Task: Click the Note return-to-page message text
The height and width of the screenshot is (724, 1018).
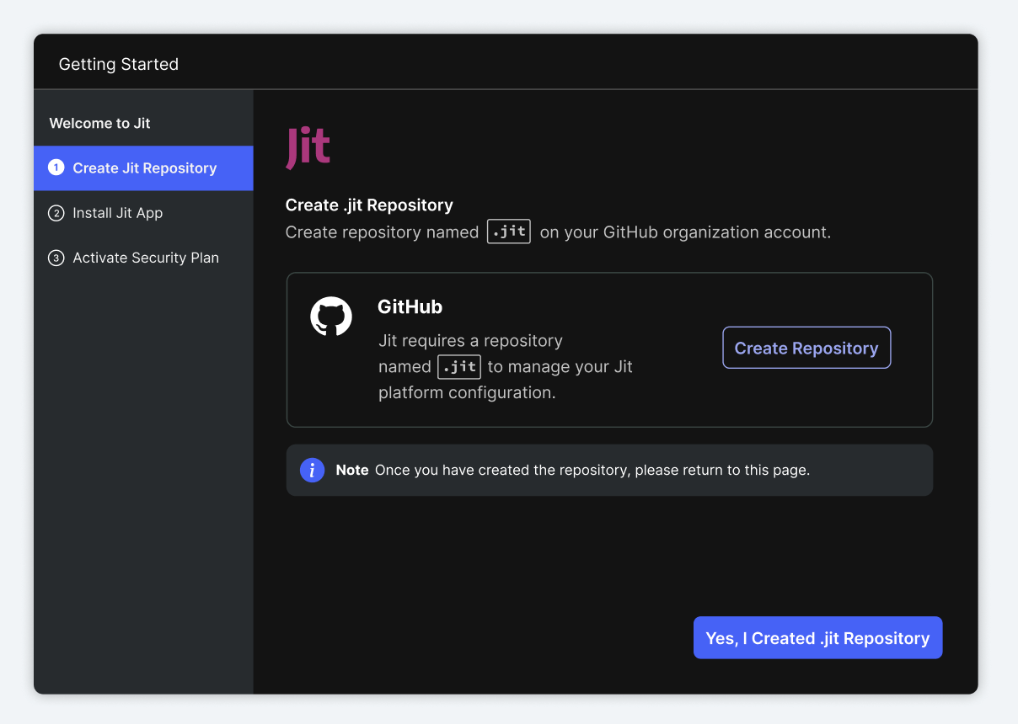Action: coord(592,470)
